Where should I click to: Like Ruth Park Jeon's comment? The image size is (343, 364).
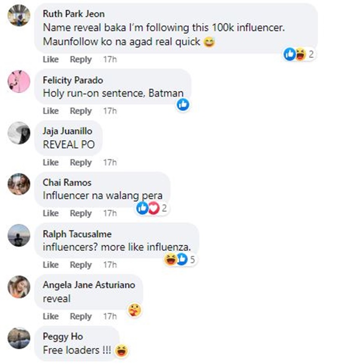(51, 60)
